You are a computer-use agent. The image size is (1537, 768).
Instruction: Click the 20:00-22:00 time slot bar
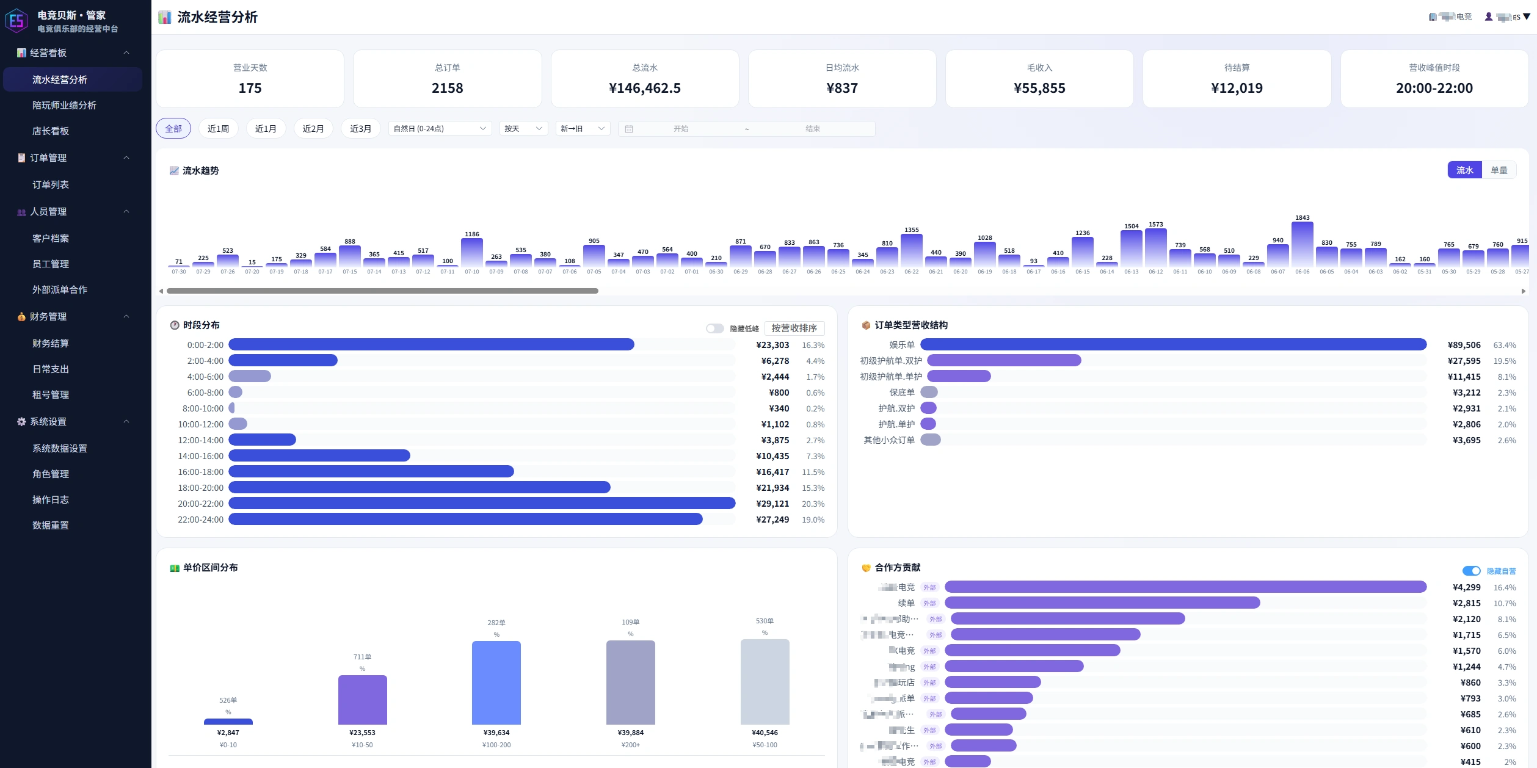coord(482,504)
